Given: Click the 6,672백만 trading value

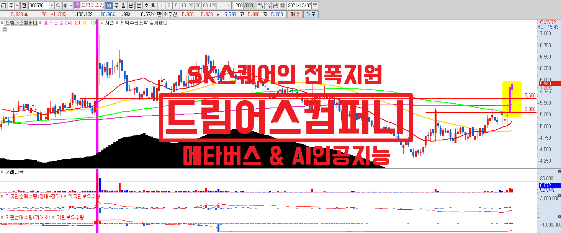Looking at the screenshot, I should click(151, 14).
